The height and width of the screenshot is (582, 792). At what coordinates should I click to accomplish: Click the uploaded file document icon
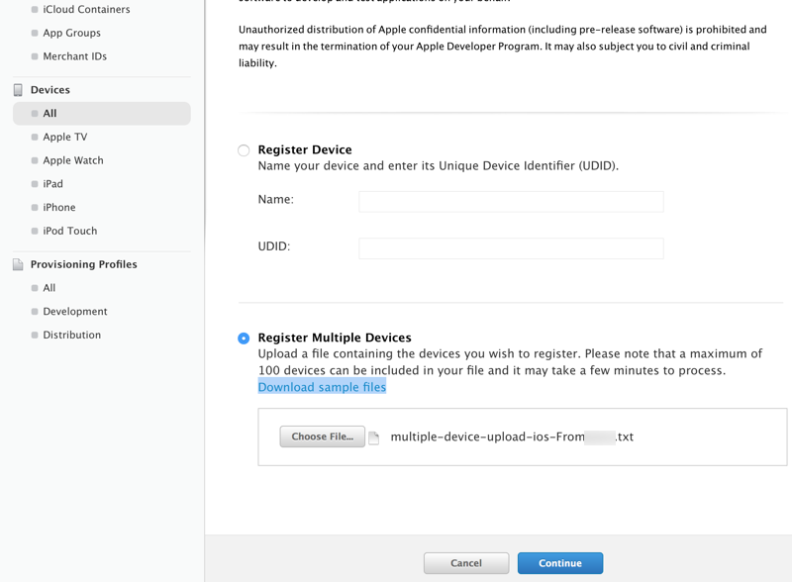[x=374, y=437]
